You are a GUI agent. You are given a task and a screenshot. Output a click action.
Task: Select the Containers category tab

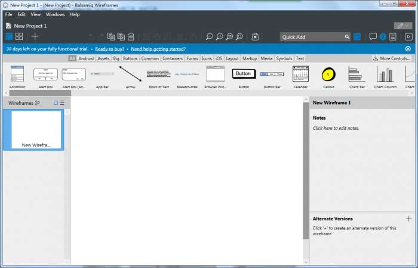(x=173, y=58)
